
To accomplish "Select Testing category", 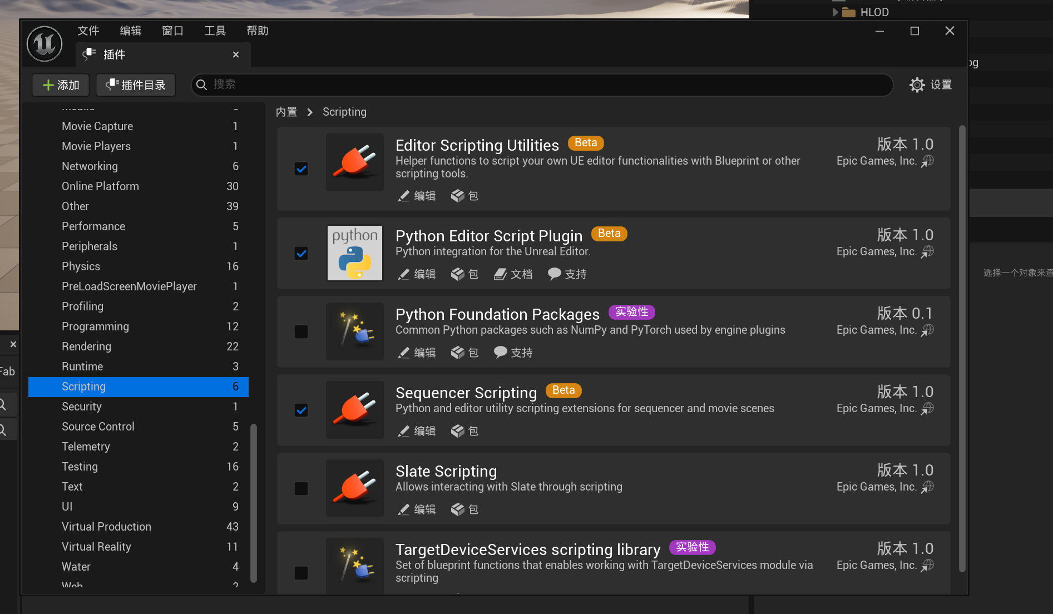I will pos(139,467).
